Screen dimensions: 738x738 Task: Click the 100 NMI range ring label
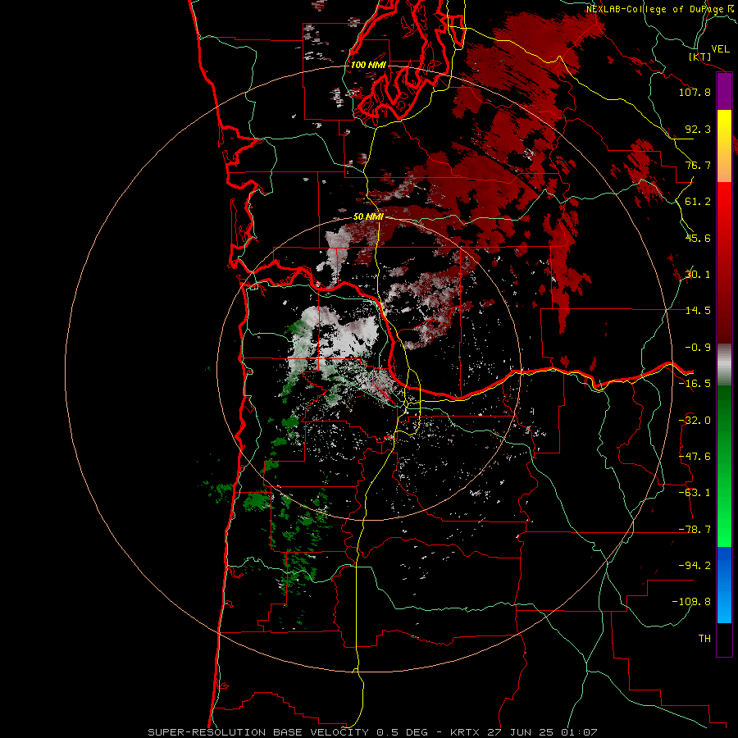[368, 65]
